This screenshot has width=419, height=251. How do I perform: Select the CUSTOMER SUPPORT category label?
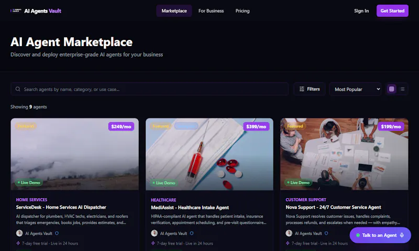306,200
